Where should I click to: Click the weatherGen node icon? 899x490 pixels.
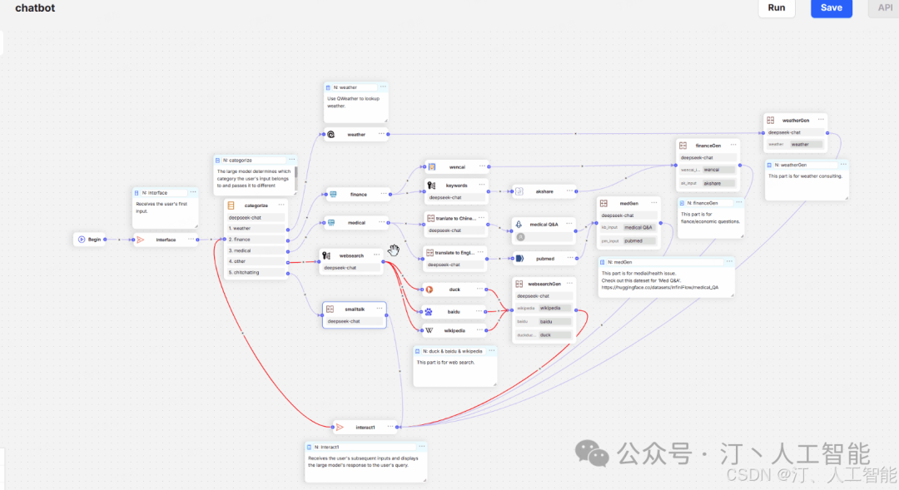[771, 121]
